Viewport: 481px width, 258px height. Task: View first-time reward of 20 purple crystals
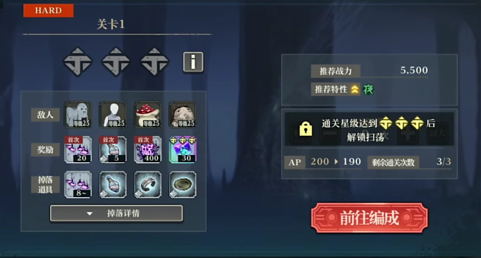coord(78,150)
